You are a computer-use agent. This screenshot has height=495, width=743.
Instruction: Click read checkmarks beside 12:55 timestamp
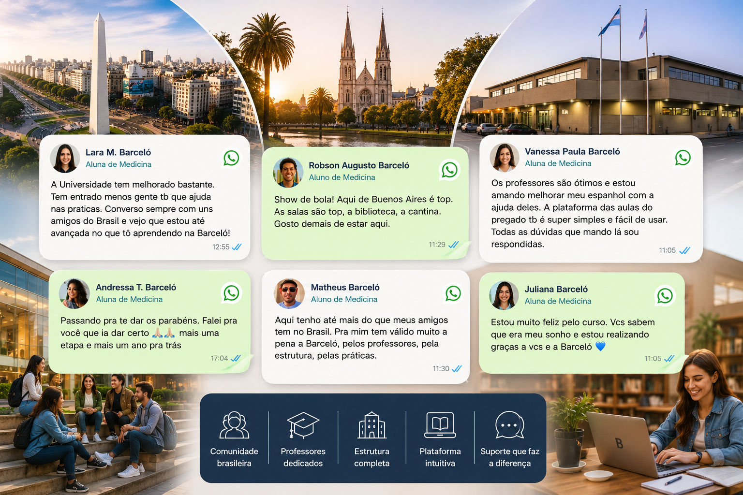(237, 247)
